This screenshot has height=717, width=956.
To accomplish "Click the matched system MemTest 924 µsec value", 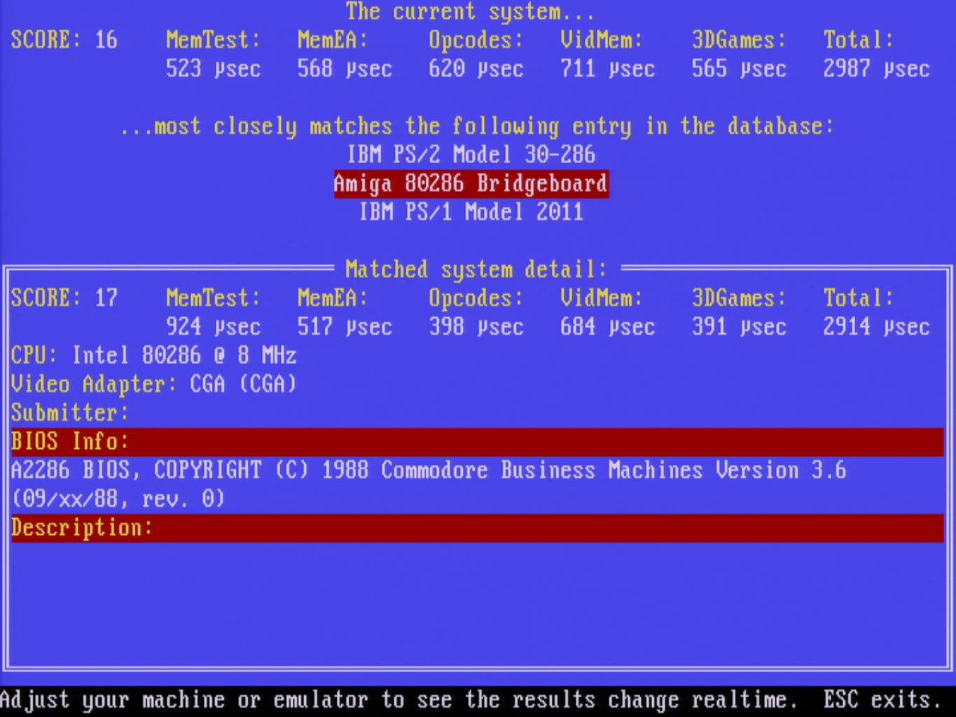I will (x=213, y=327).
